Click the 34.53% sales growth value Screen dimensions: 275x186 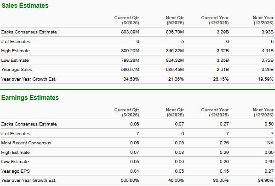coord(131,79)
